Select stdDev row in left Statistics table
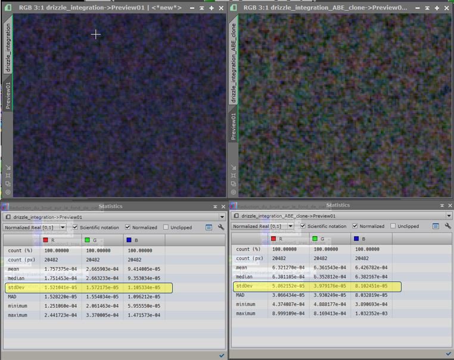This screenshot has height=360, width=454. [x=89, y=288]
